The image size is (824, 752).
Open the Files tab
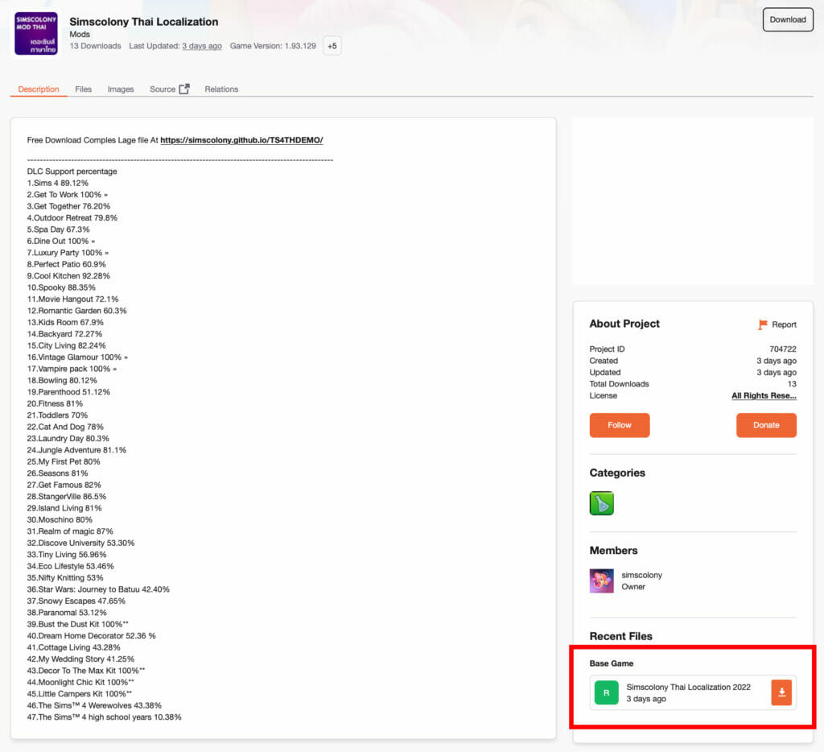coord(83,89)
